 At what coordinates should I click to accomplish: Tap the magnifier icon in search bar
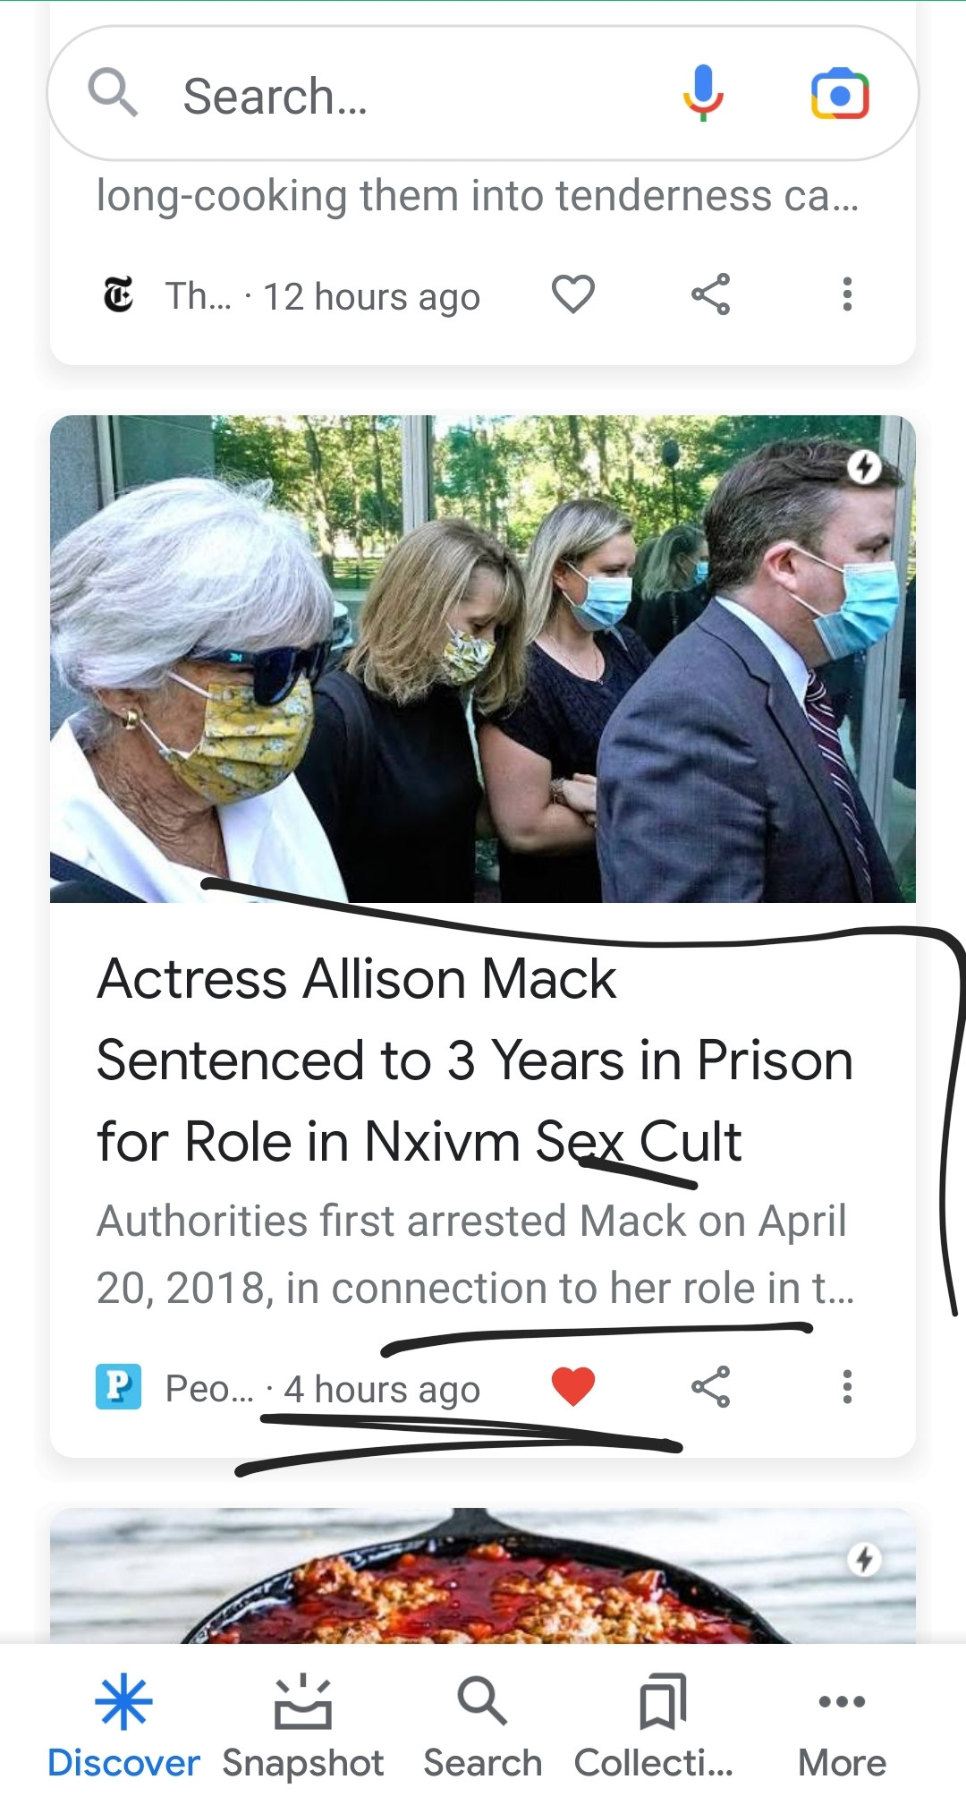tap(113, 93)
